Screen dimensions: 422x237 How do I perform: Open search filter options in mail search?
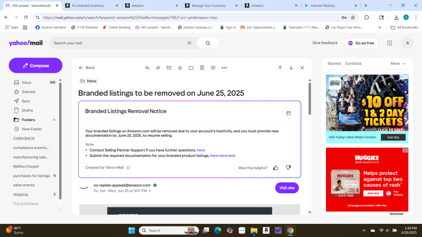[x=189, y=43]
